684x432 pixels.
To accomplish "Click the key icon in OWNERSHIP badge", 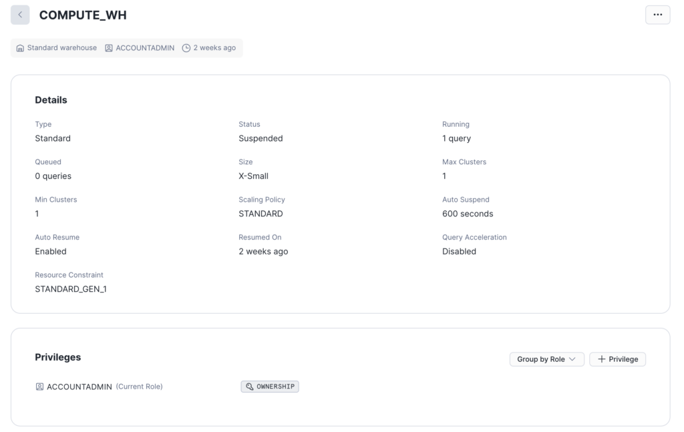I will pos(250,387).
